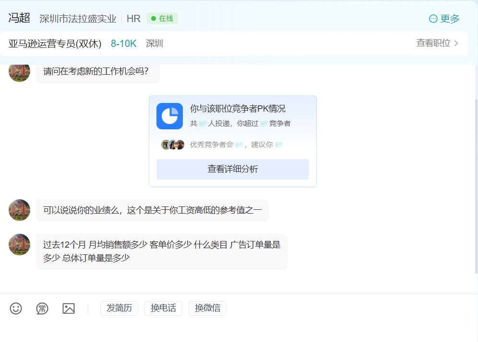This screenshot has width=478, height=342.
Task: Click the 换微信 button
Action: pos(207,308)
